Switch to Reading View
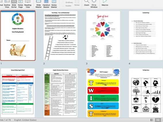163x122 pixels. (28, 4)
